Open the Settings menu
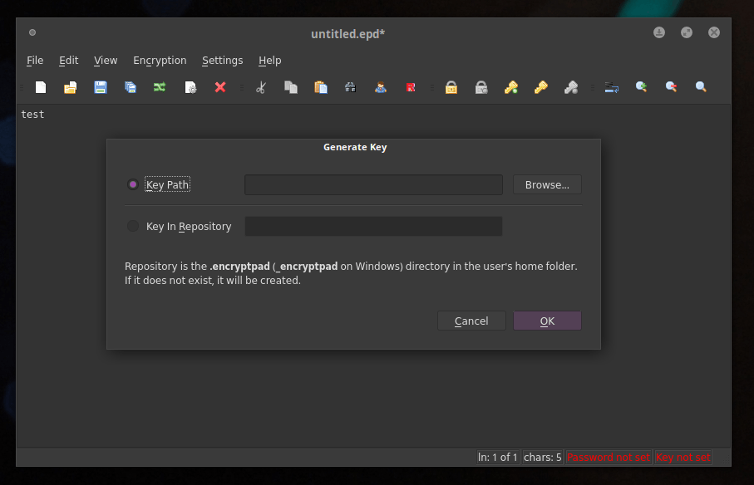The width and height of the screenshot is (754, 485). tap(222, 61)
